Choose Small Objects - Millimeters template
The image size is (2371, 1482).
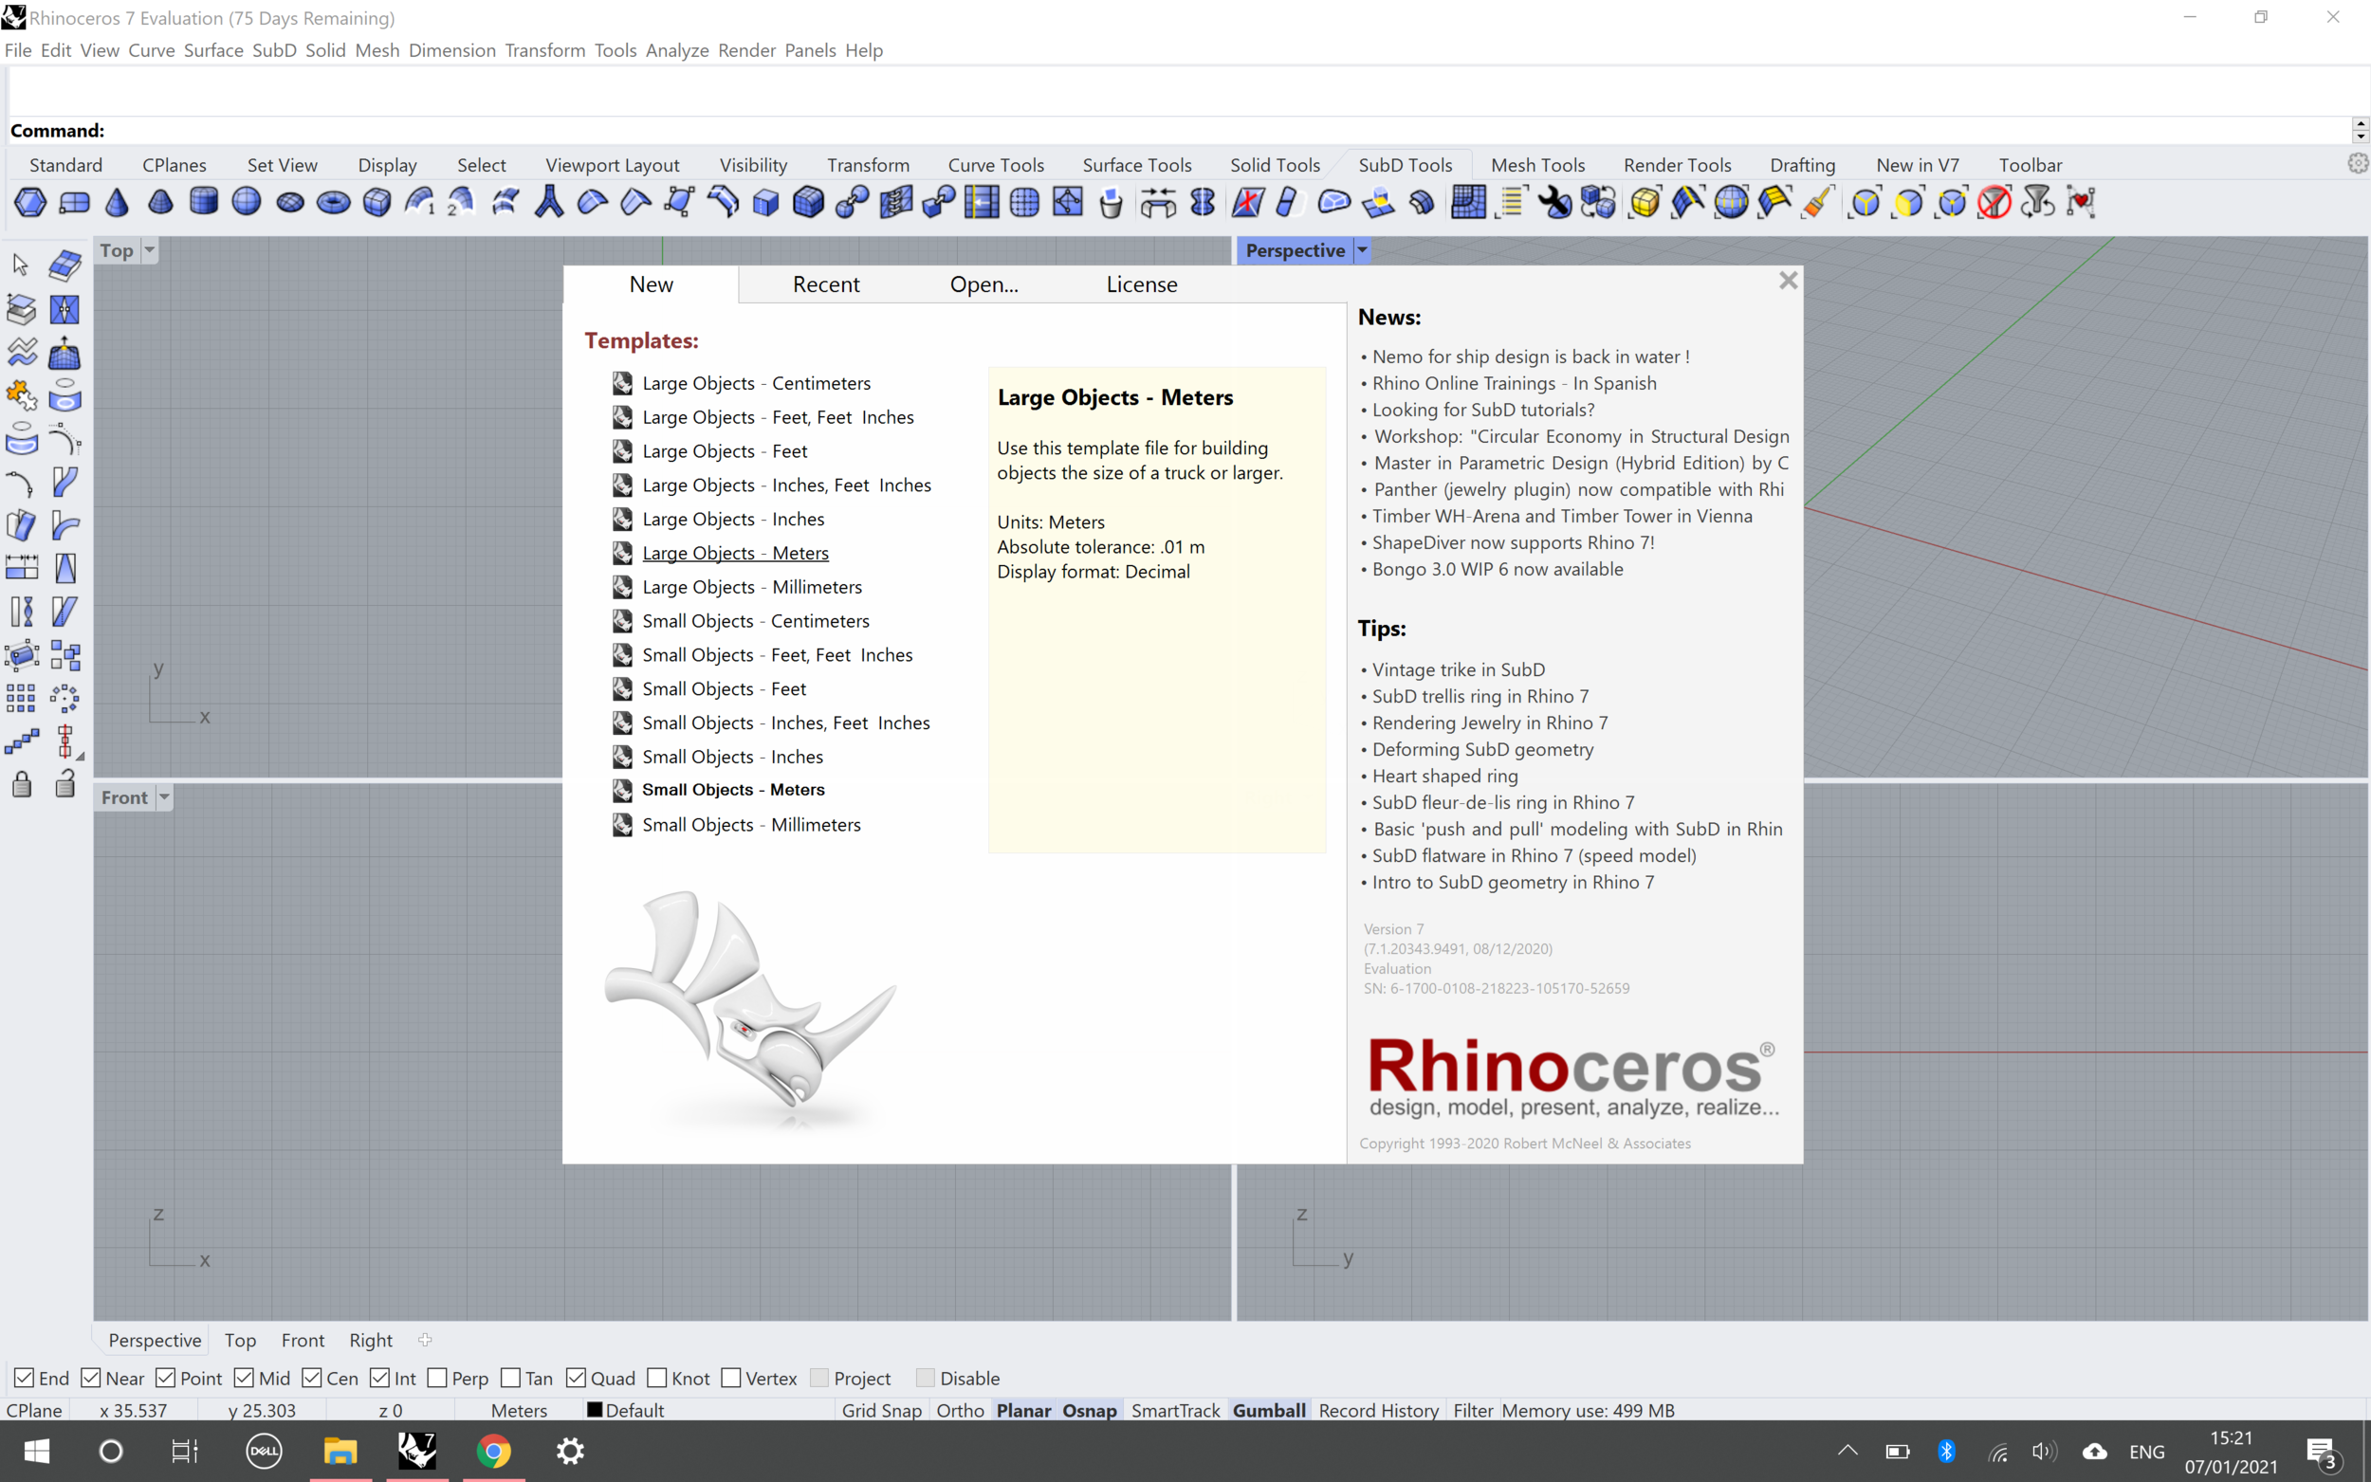pos(751,824)
